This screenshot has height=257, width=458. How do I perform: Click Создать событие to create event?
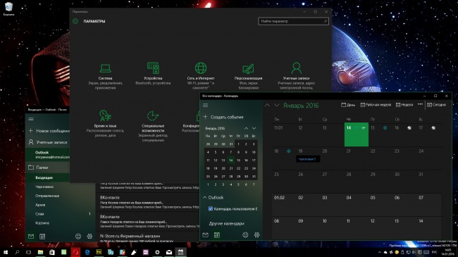tap(224, 117)
